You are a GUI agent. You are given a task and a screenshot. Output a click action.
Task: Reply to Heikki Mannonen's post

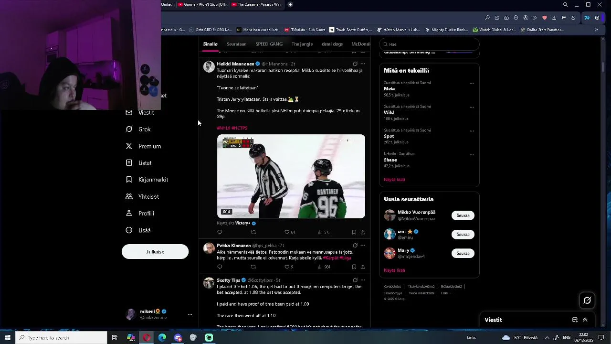[220, 232]
